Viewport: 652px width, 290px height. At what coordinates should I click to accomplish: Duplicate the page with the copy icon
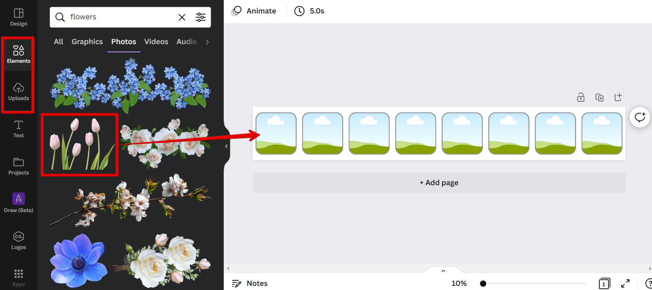(600, 97)
